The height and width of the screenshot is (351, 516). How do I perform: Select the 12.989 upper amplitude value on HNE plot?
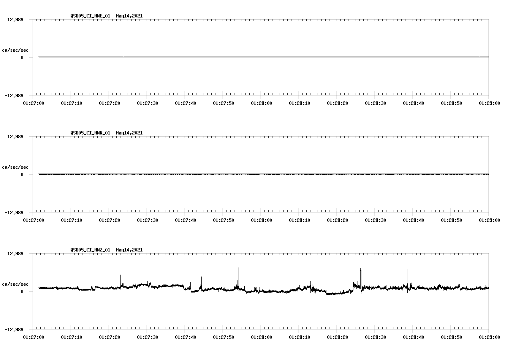tap(15, 19)
